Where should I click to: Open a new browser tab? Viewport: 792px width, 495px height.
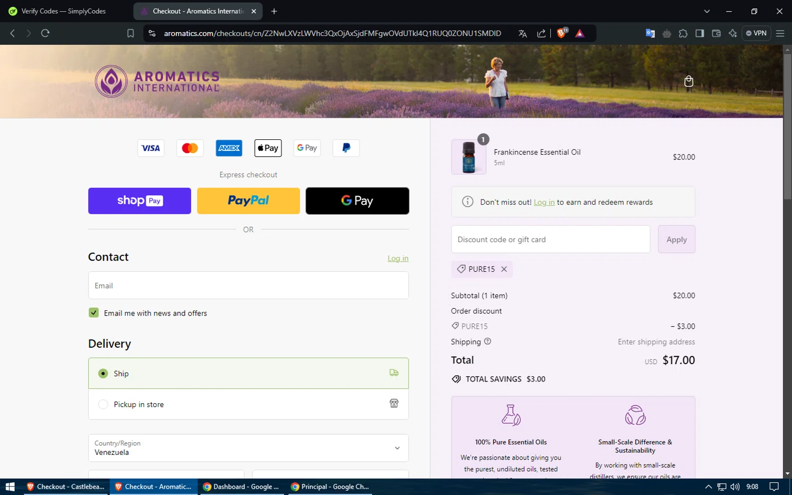pyautogui.click(x=274, y=11)
